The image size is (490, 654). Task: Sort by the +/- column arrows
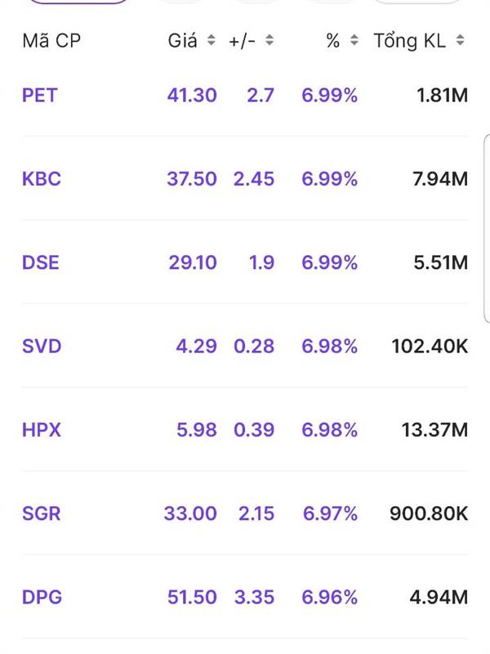269,40
